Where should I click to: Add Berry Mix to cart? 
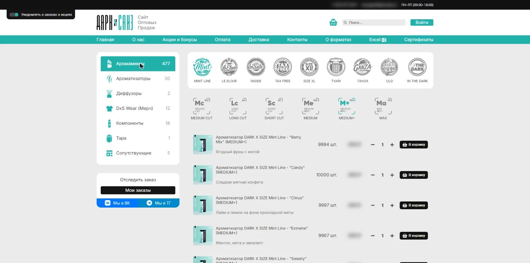point(414,145)
